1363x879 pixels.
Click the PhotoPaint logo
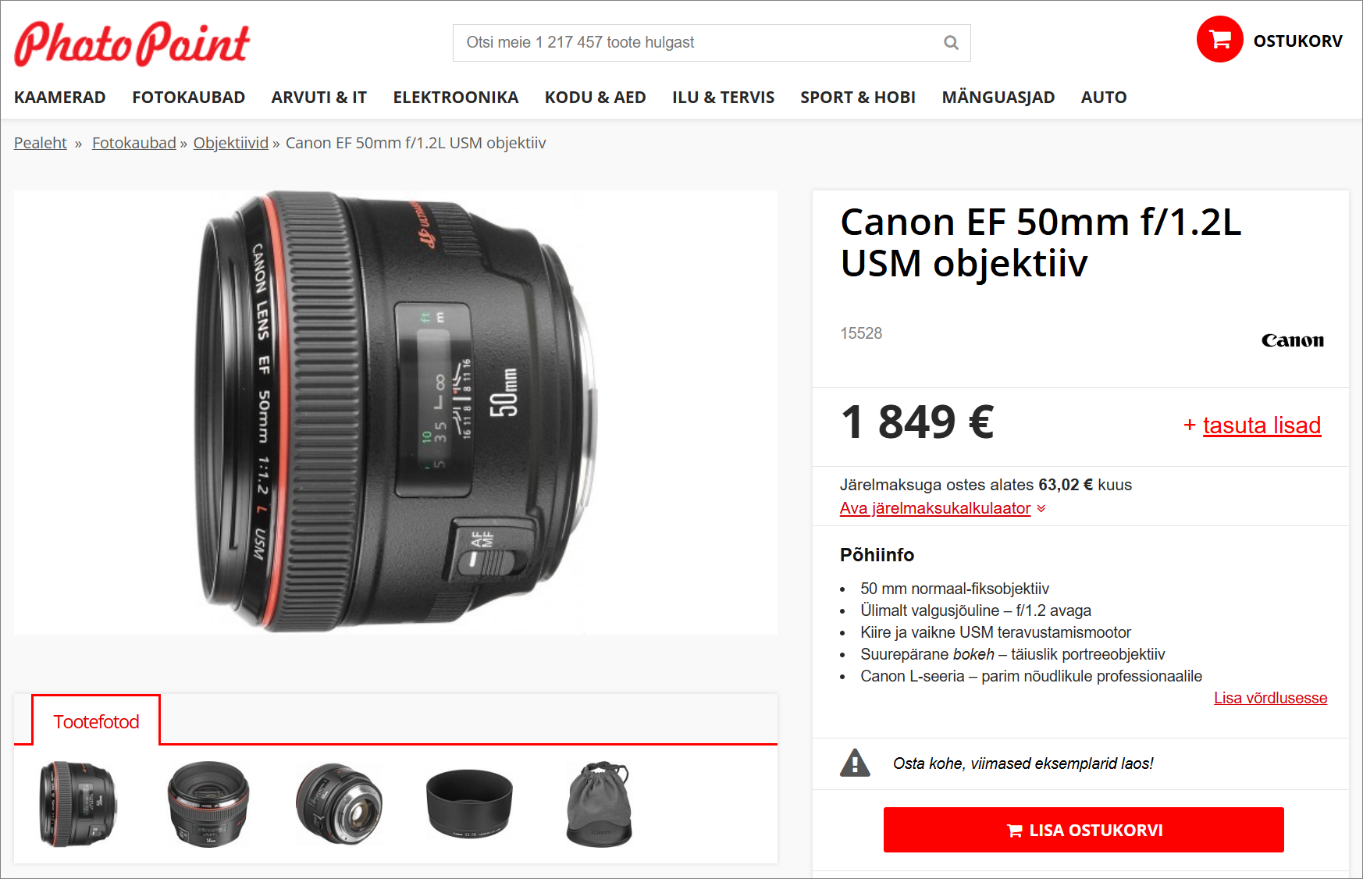click(x=132, y=44)
